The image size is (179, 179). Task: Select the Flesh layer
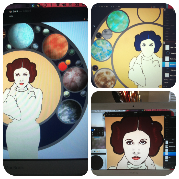pos(170,158)
